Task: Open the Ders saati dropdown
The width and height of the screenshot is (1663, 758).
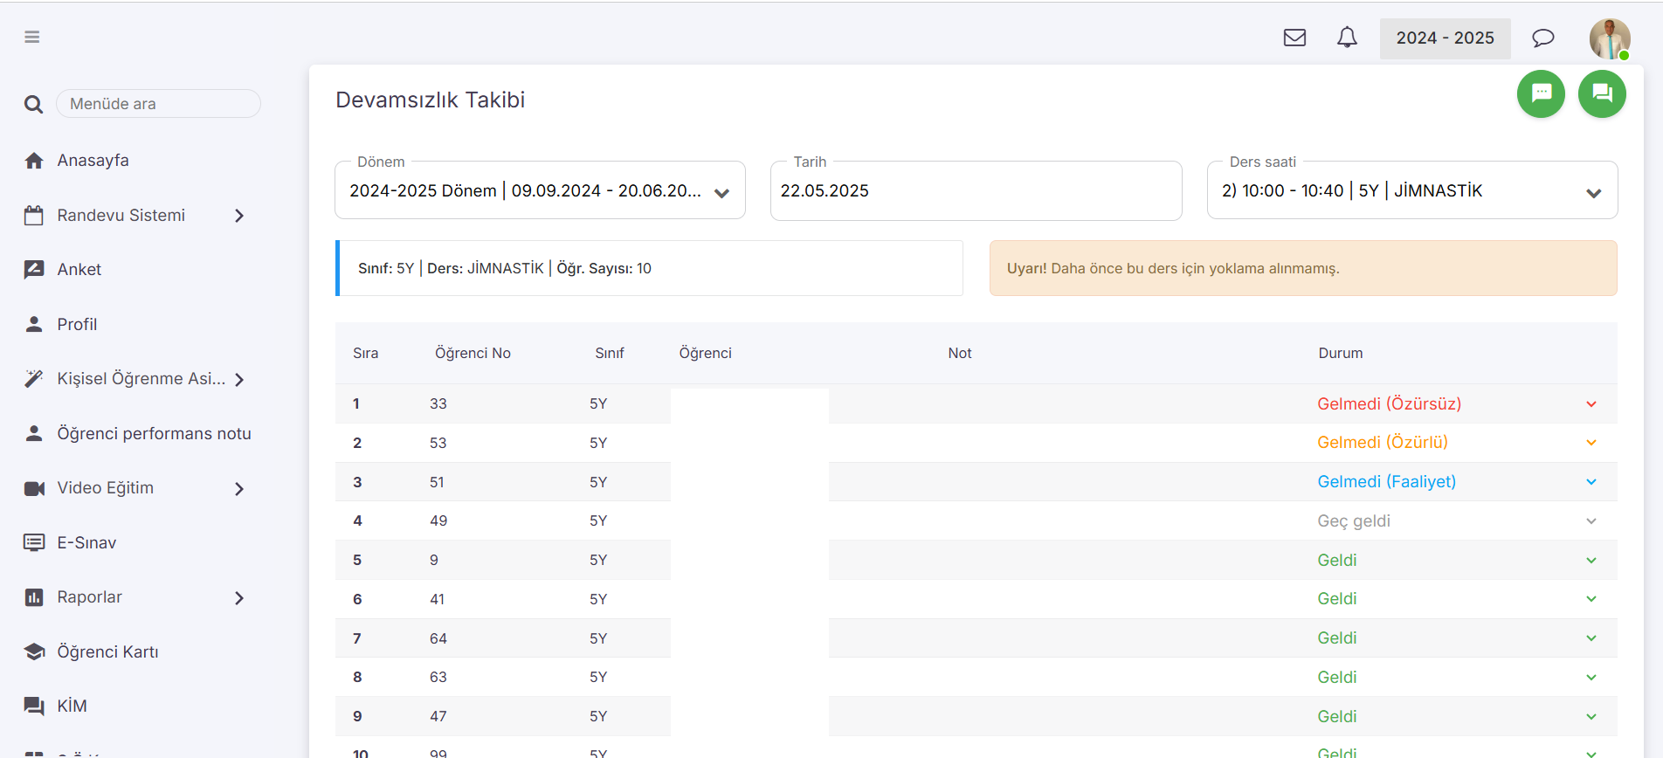Action: pos(1411,191)
